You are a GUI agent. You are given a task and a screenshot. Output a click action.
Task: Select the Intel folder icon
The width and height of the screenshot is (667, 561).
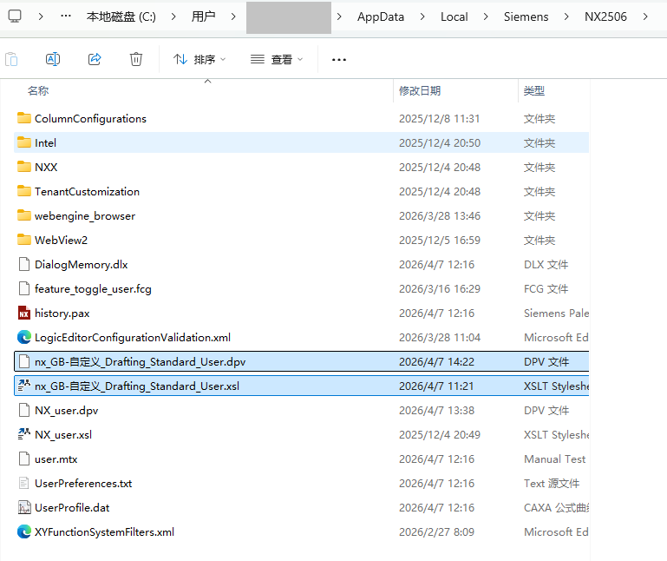24,142
